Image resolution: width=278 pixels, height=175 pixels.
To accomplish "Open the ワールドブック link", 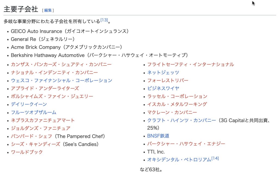I will click(27, 152).
